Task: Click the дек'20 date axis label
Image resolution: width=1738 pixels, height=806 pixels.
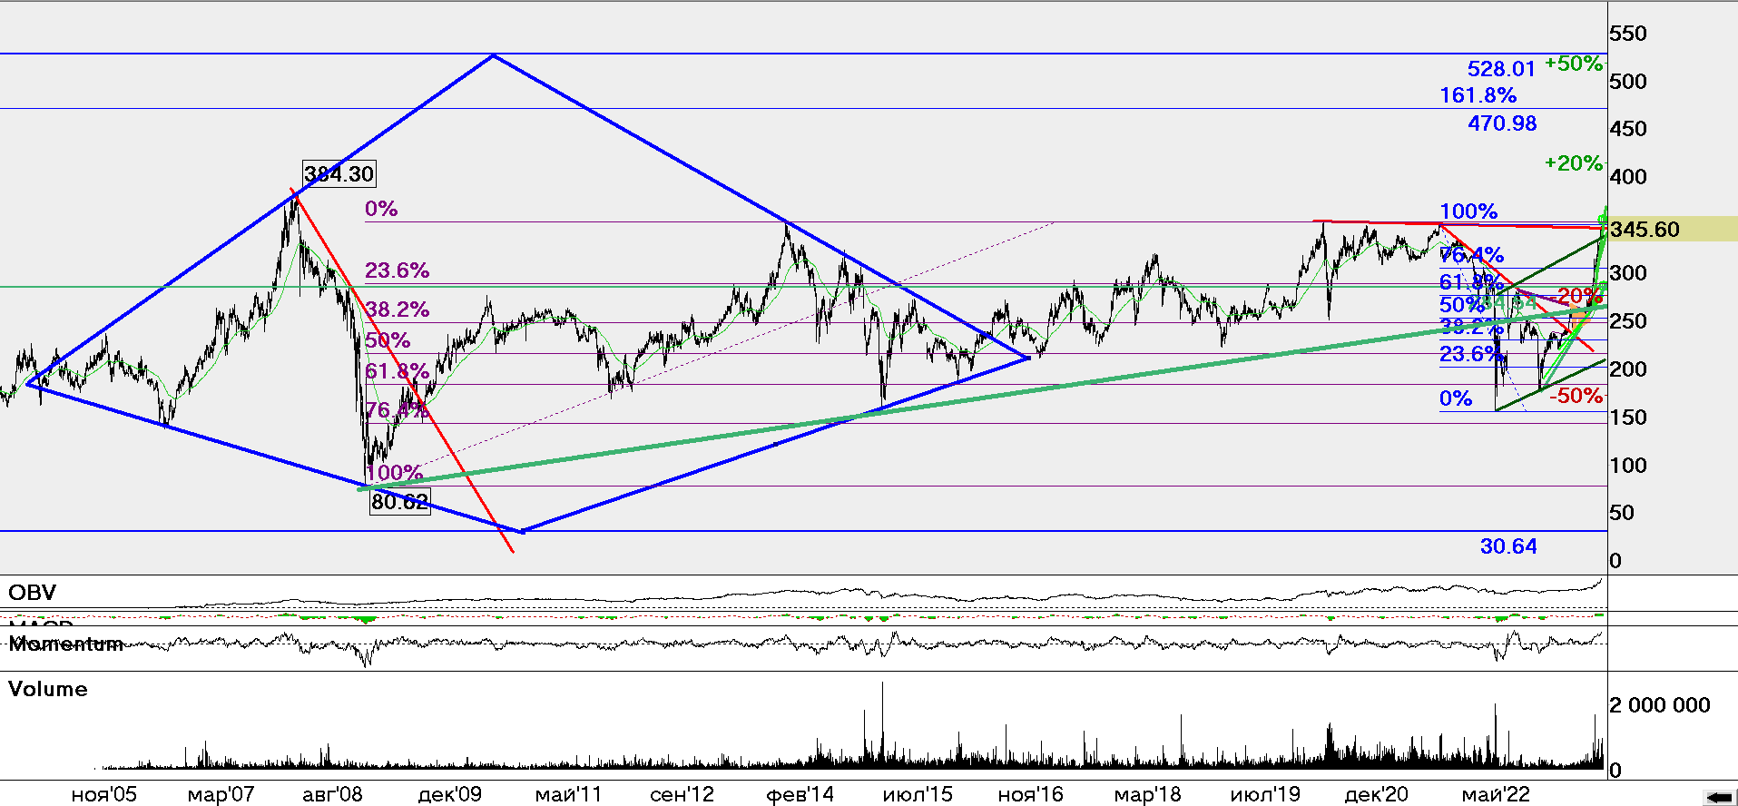Action: 1376,795
